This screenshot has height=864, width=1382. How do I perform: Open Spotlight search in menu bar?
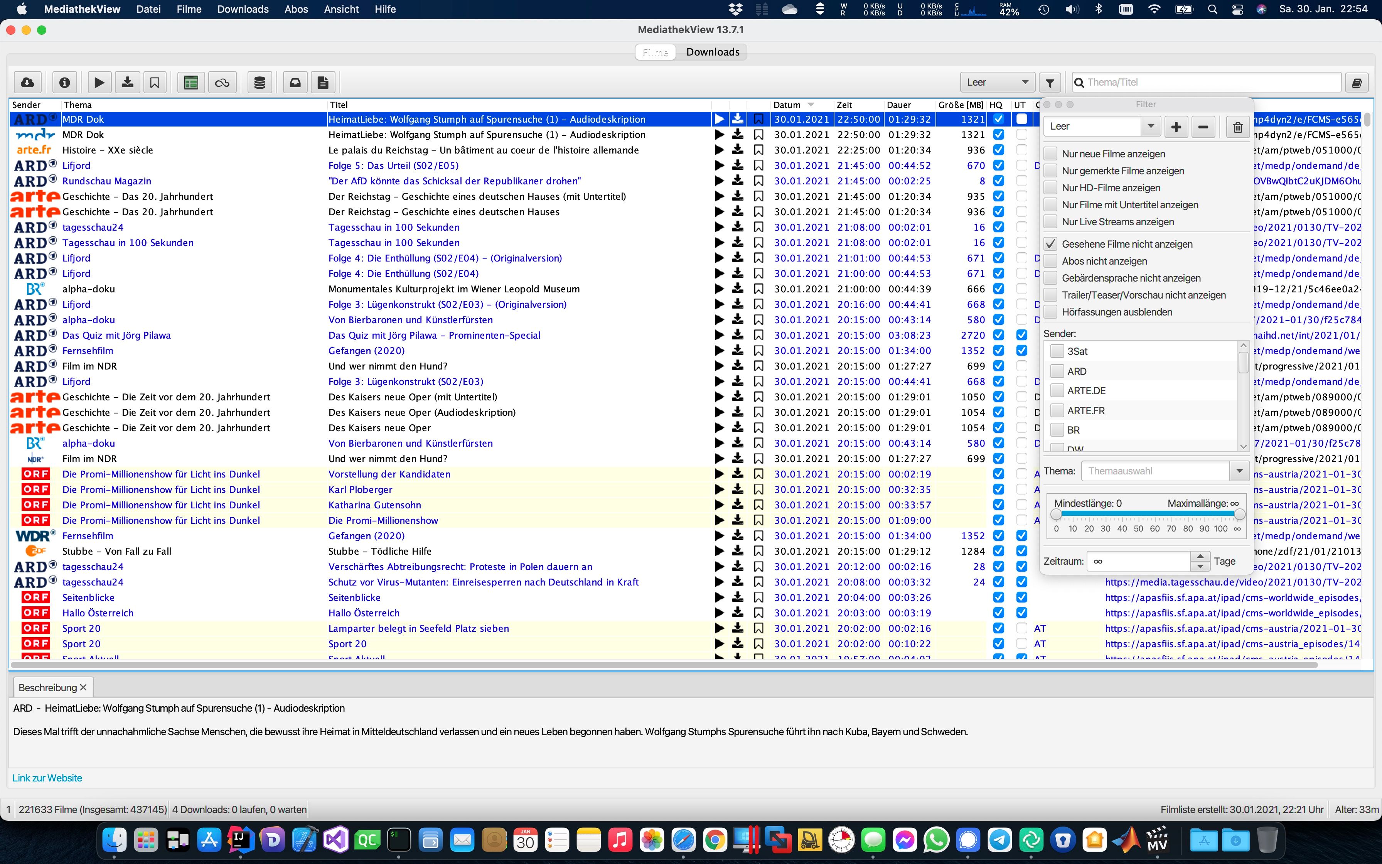click(x=1212, y=9)
